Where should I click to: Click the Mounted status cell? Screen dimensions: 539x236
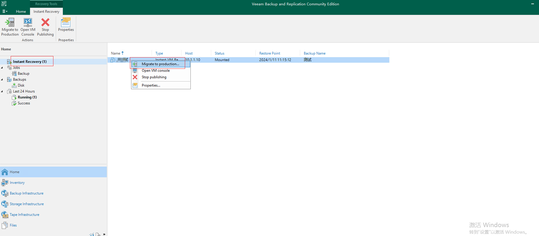tap(222, 60)
